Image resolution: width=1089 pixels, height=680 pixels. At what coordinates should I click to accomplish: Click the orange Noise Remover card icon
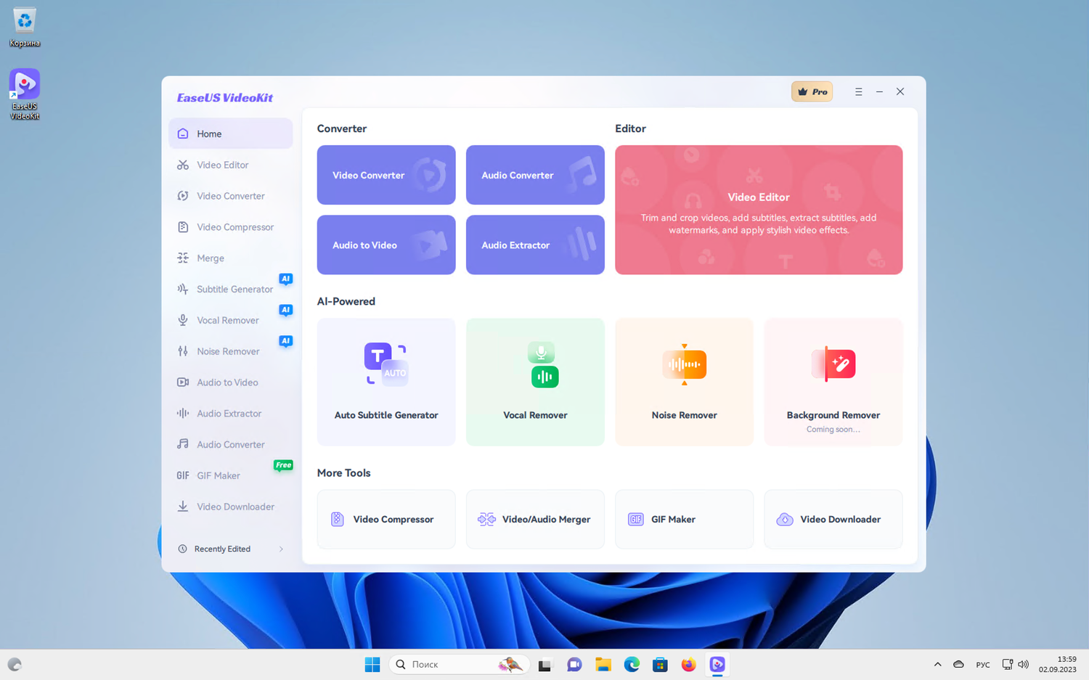coord(684,364)
